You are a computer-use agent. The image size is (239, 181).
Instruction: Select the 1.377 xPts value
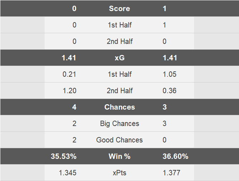pyautogui.click(x=171, y=173)
